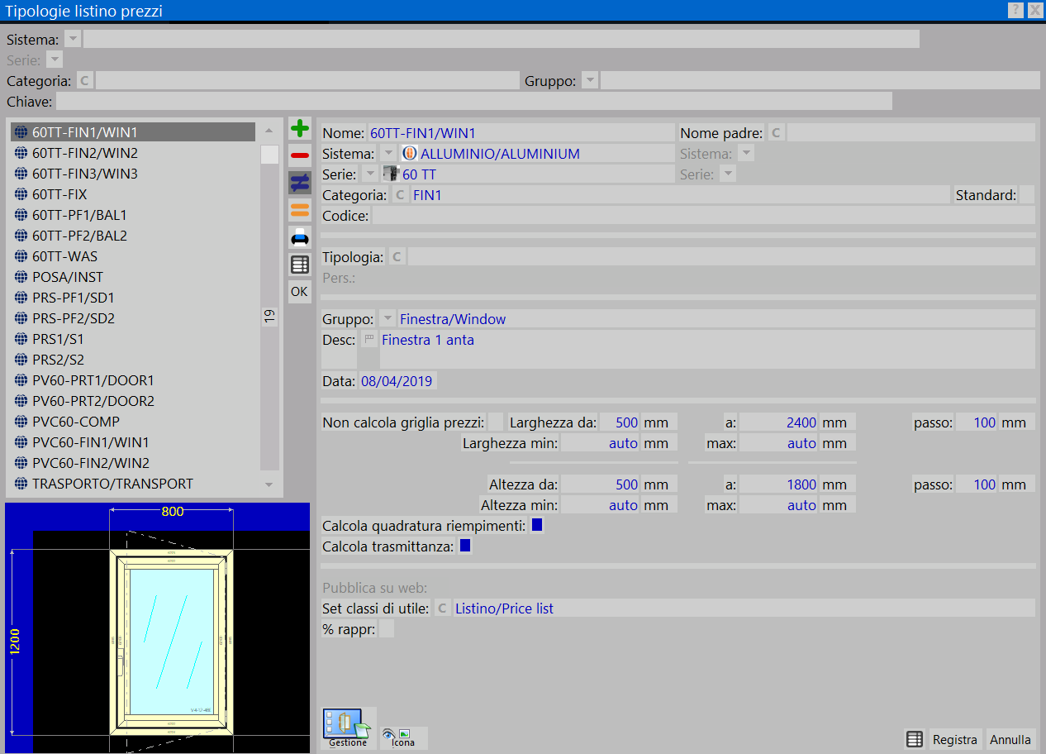1046x754 pixels.
Task: Open help with the question mark button
Action: 1015,10
